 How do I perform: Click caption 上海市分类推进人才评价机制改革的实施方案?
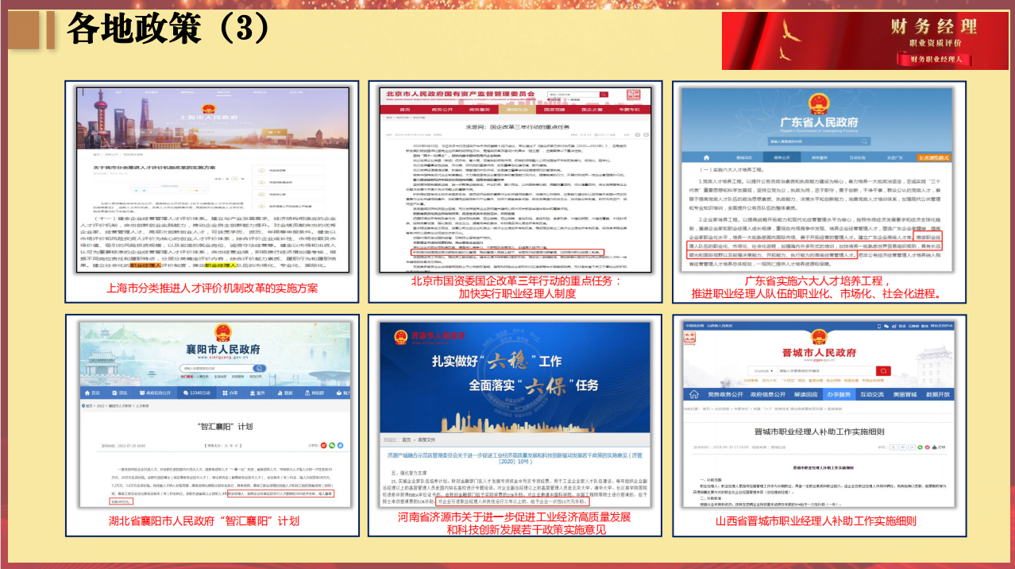coord(213,288)
